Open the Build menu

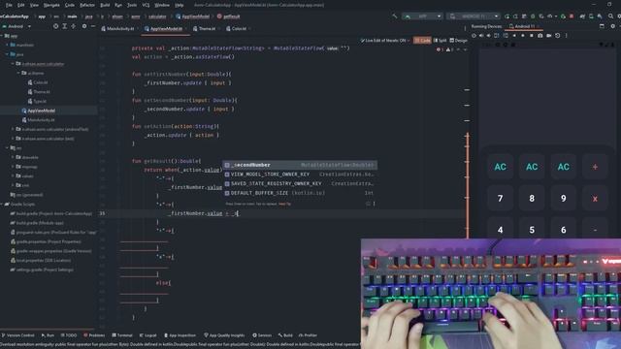[105, 5]
